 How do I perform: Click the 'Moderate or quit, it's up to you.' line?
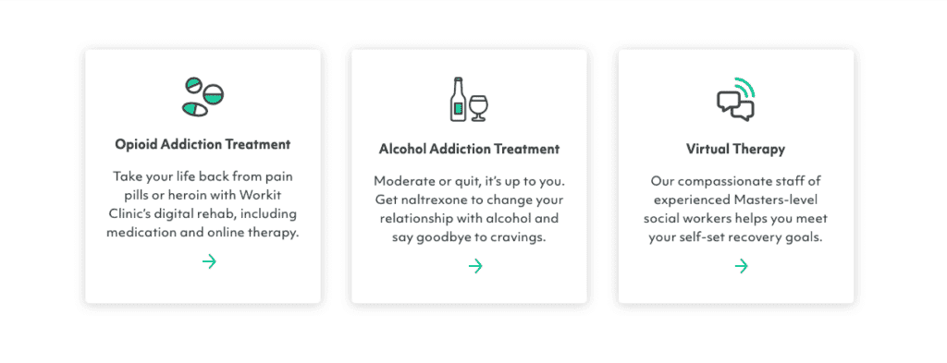[469, 181]
